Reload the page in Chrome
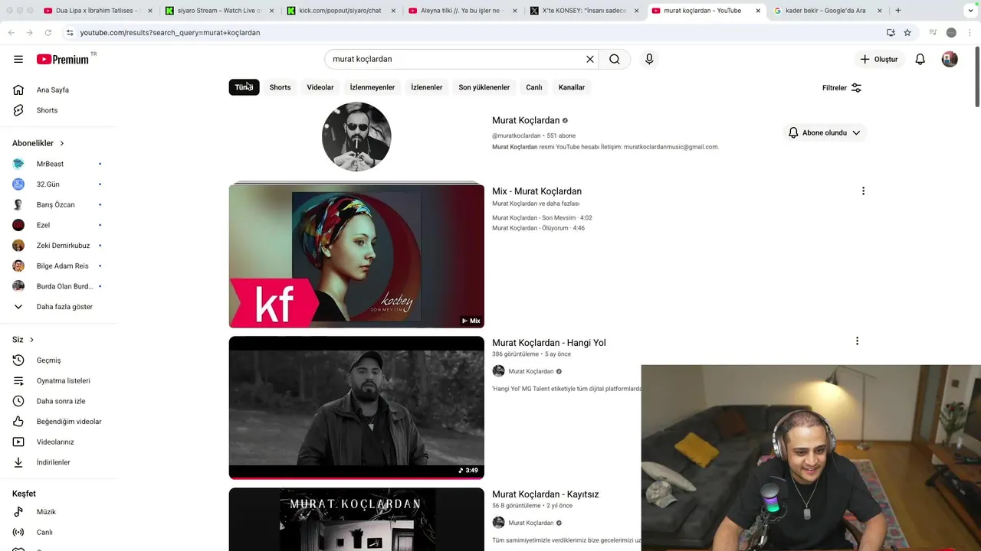Screen dimensions: 981x551 [x=48, y=33]
